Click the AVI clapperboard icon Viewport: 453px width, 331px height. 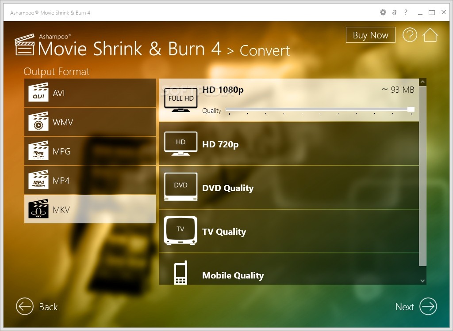coord(38,92)
